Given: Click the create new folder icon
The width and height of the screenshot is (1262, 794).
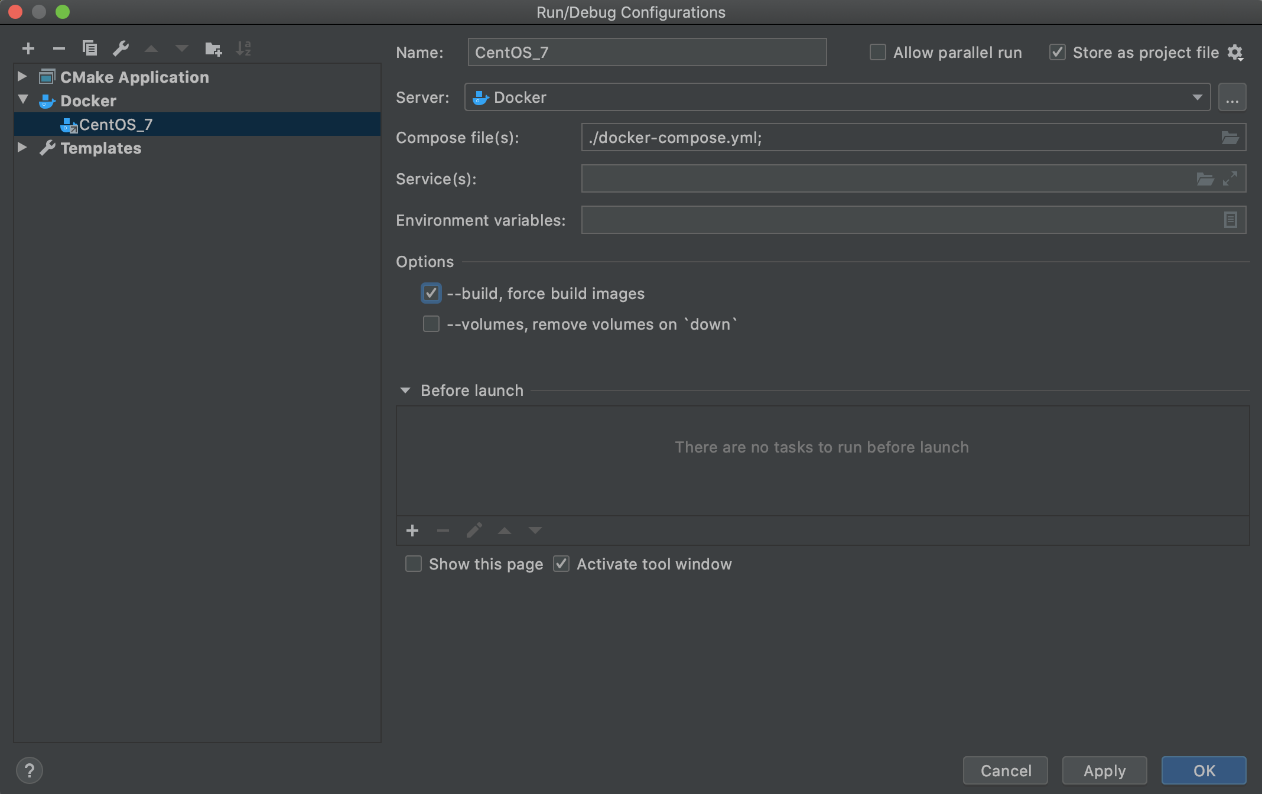Looking at the screenshot, I should click(213, 48).
